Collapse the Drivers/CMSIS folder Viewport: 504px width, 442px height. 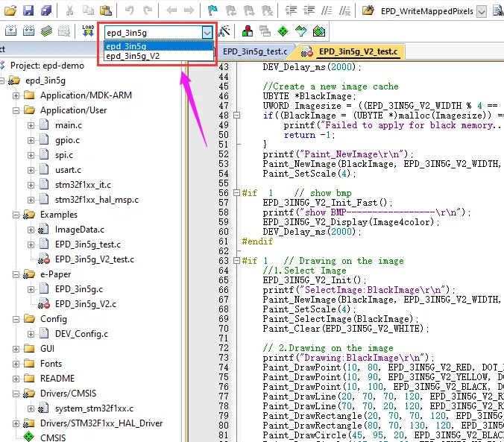coord(16,394)
